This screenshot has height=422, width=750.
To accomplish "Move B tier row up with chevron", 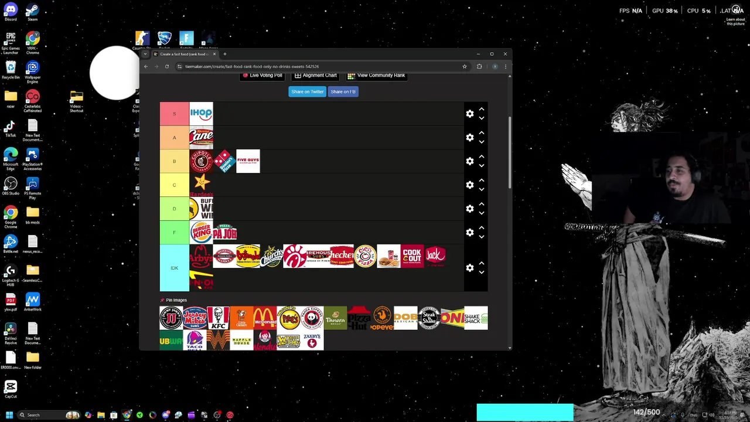I will pyautogui.click(x=482, y=156).
